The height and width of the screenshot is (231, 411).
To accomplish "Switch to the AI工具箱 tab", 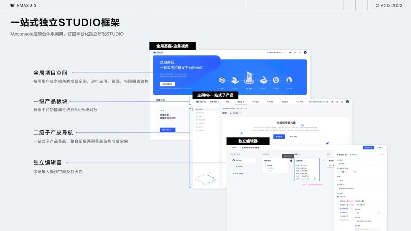I will 299,102.
